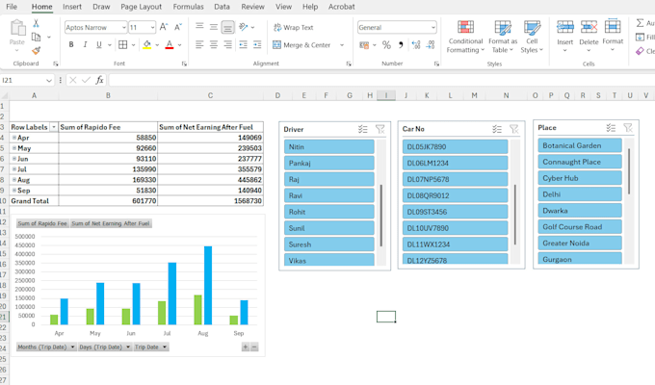This screenshot has height=385, width=655.
Task: Apply red Font Color
Action: (170, 44)
